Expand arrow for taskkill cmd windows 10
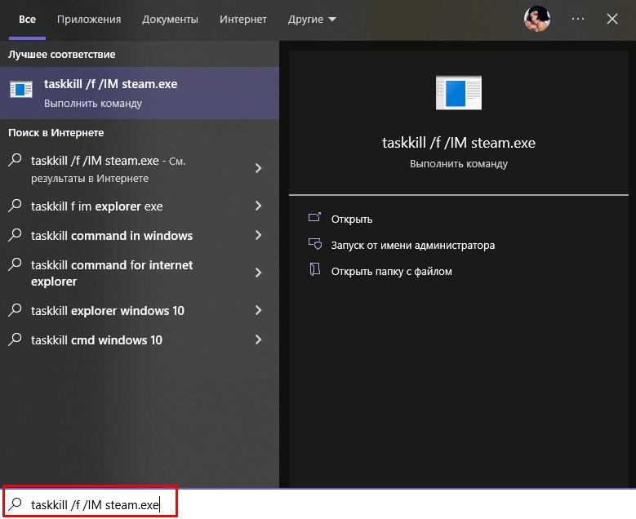 pos(258,339)
